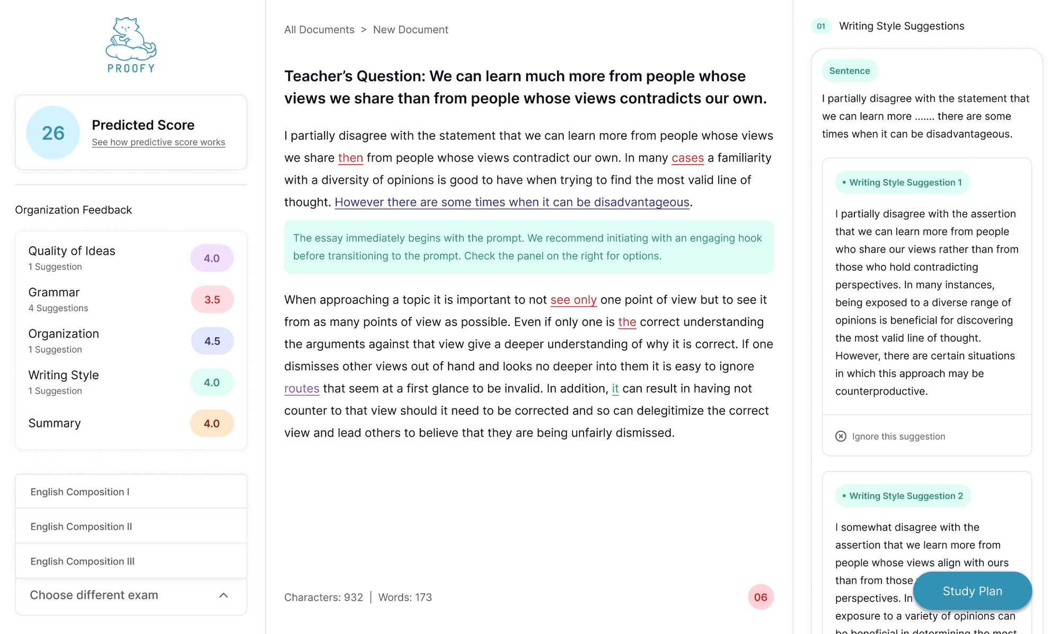Click the underlined word 'then' in essay
The width and height of the screenshot is (1060, 634).
[x=350, y=158]
